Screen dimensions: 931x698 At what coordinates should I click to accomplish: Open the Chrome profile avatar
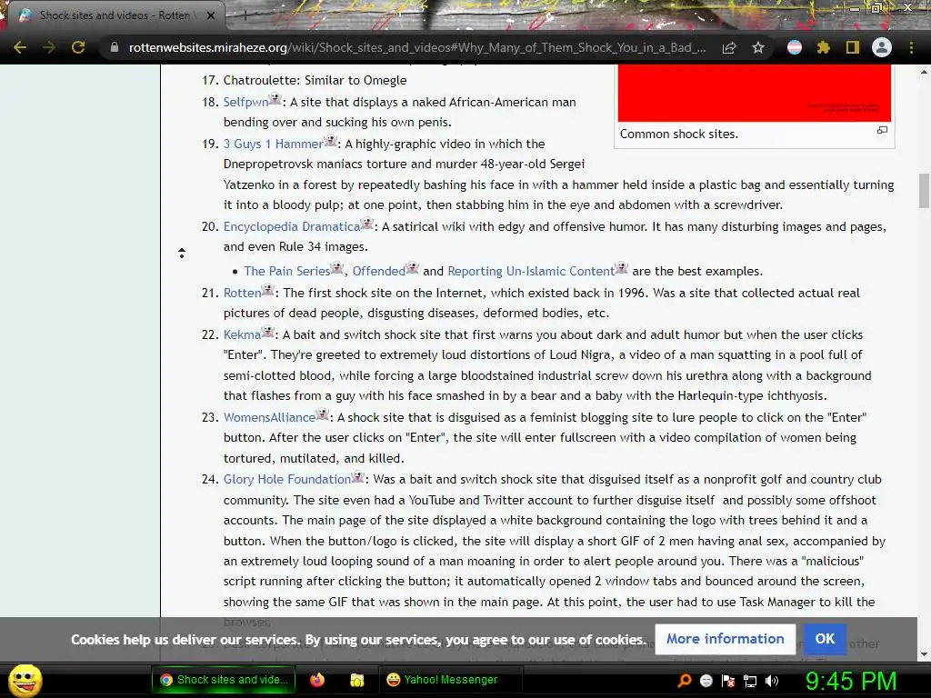click(882, 47)
